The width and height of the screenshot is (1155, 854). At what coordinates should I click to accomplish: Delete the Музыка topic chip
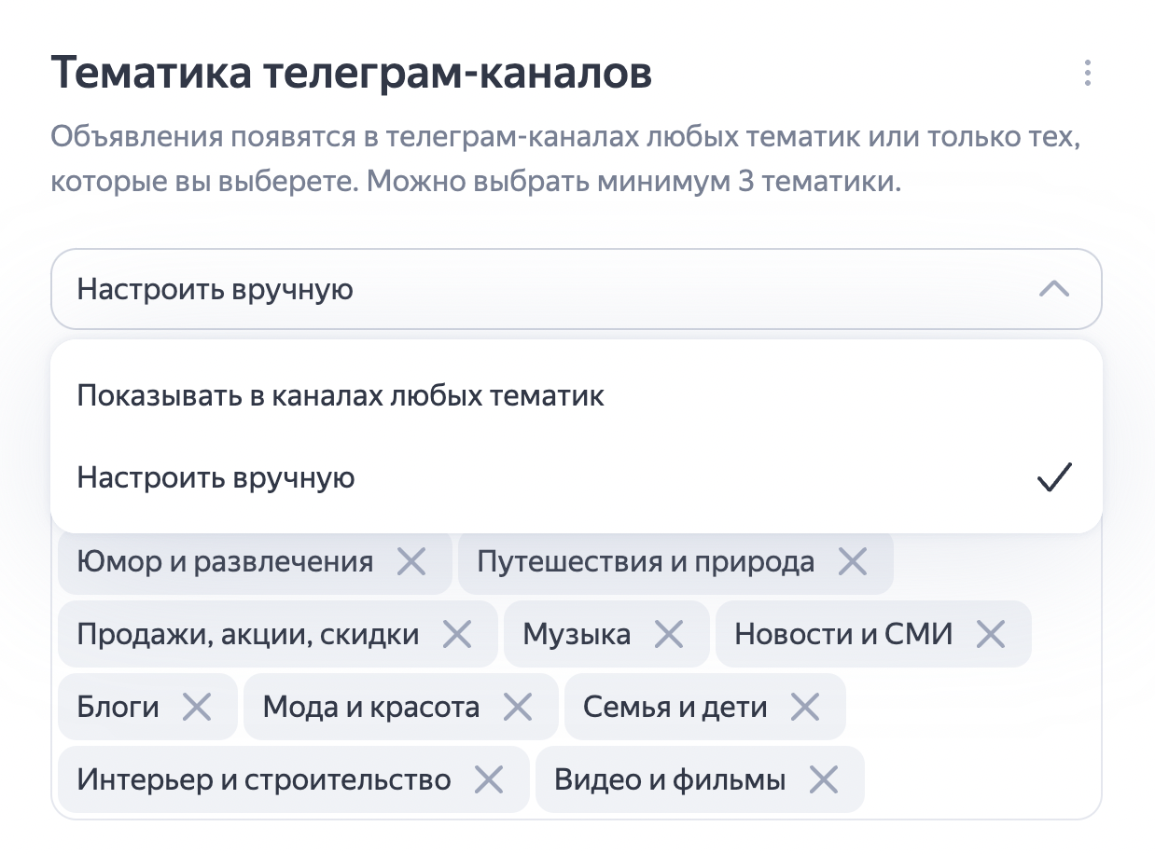668,635
